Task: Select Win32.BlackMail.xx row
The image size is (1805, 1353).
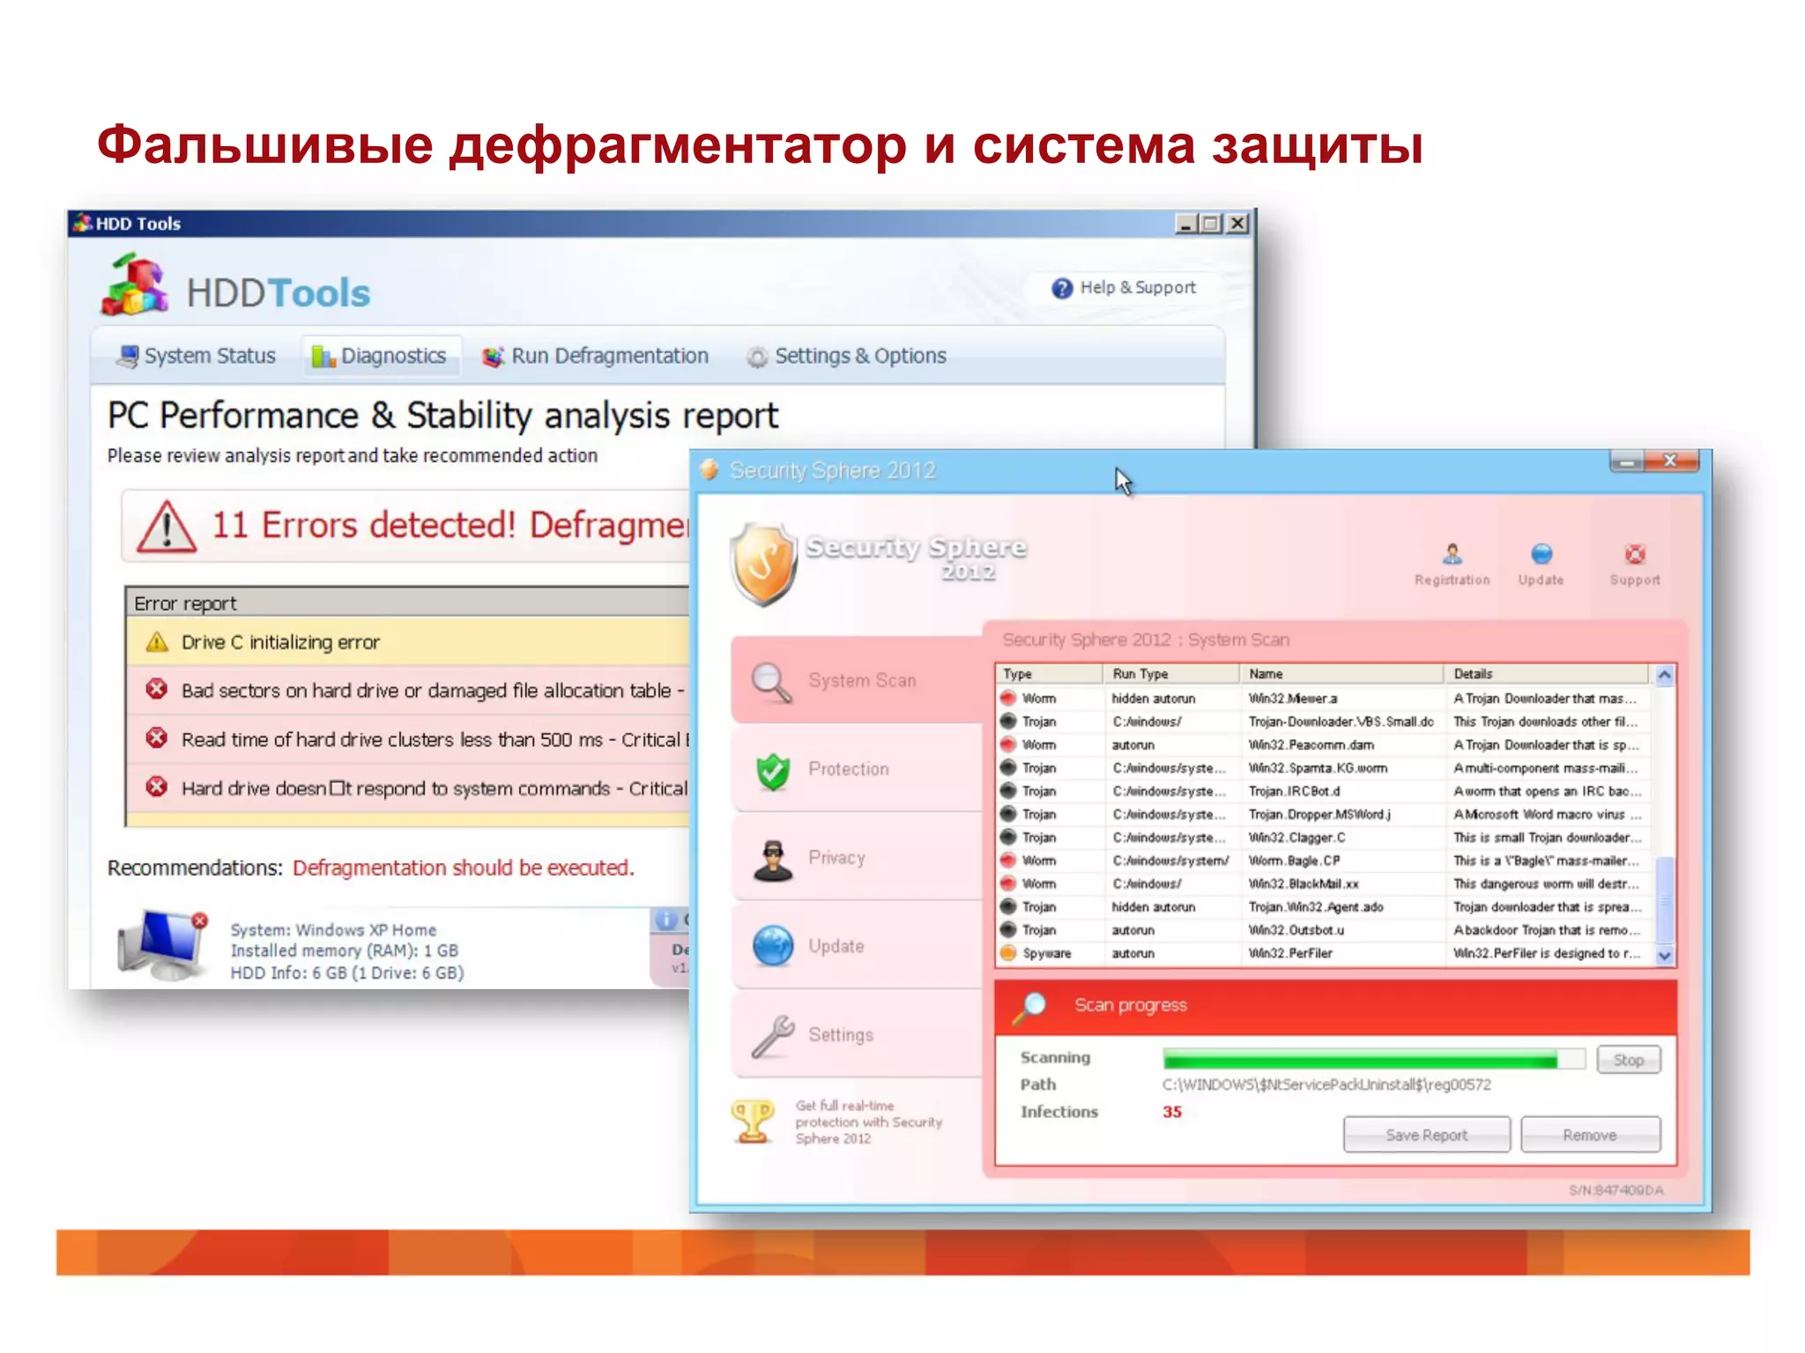Action: [x=1322, y=884]
